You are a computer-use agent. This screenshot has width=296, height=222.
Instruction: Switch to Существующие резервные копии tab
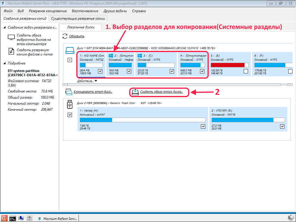point(78,18)
